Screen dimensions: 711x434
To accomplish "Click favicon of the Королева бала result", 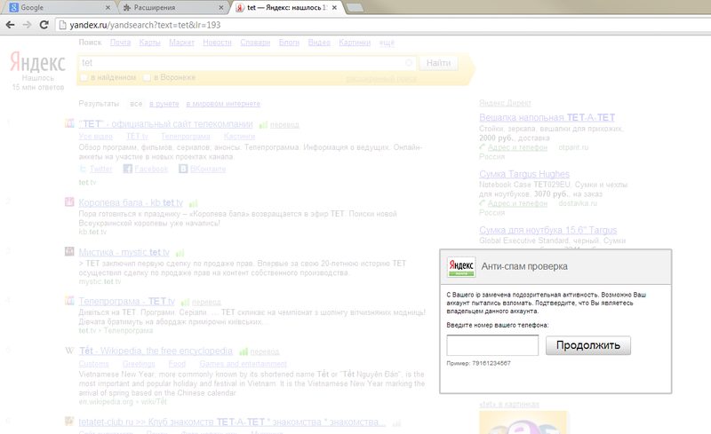I will tap(69, 202).
